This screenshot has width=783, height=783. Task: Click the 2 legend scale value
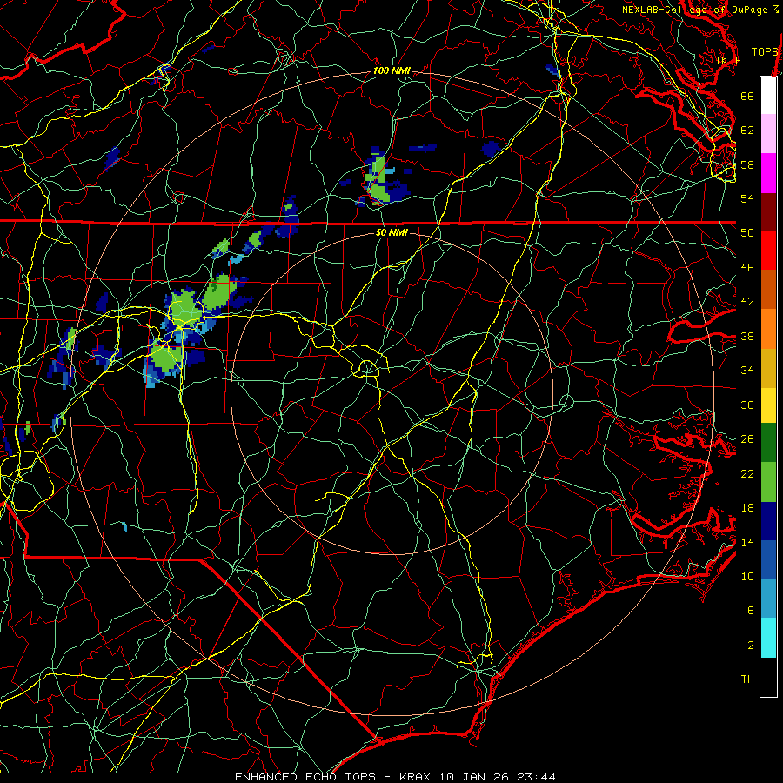(x=750, y=646)
